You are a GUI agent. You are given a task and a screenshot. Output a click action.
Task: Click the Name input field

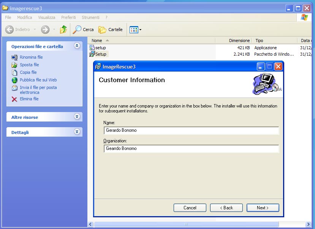tap(191, 130)
